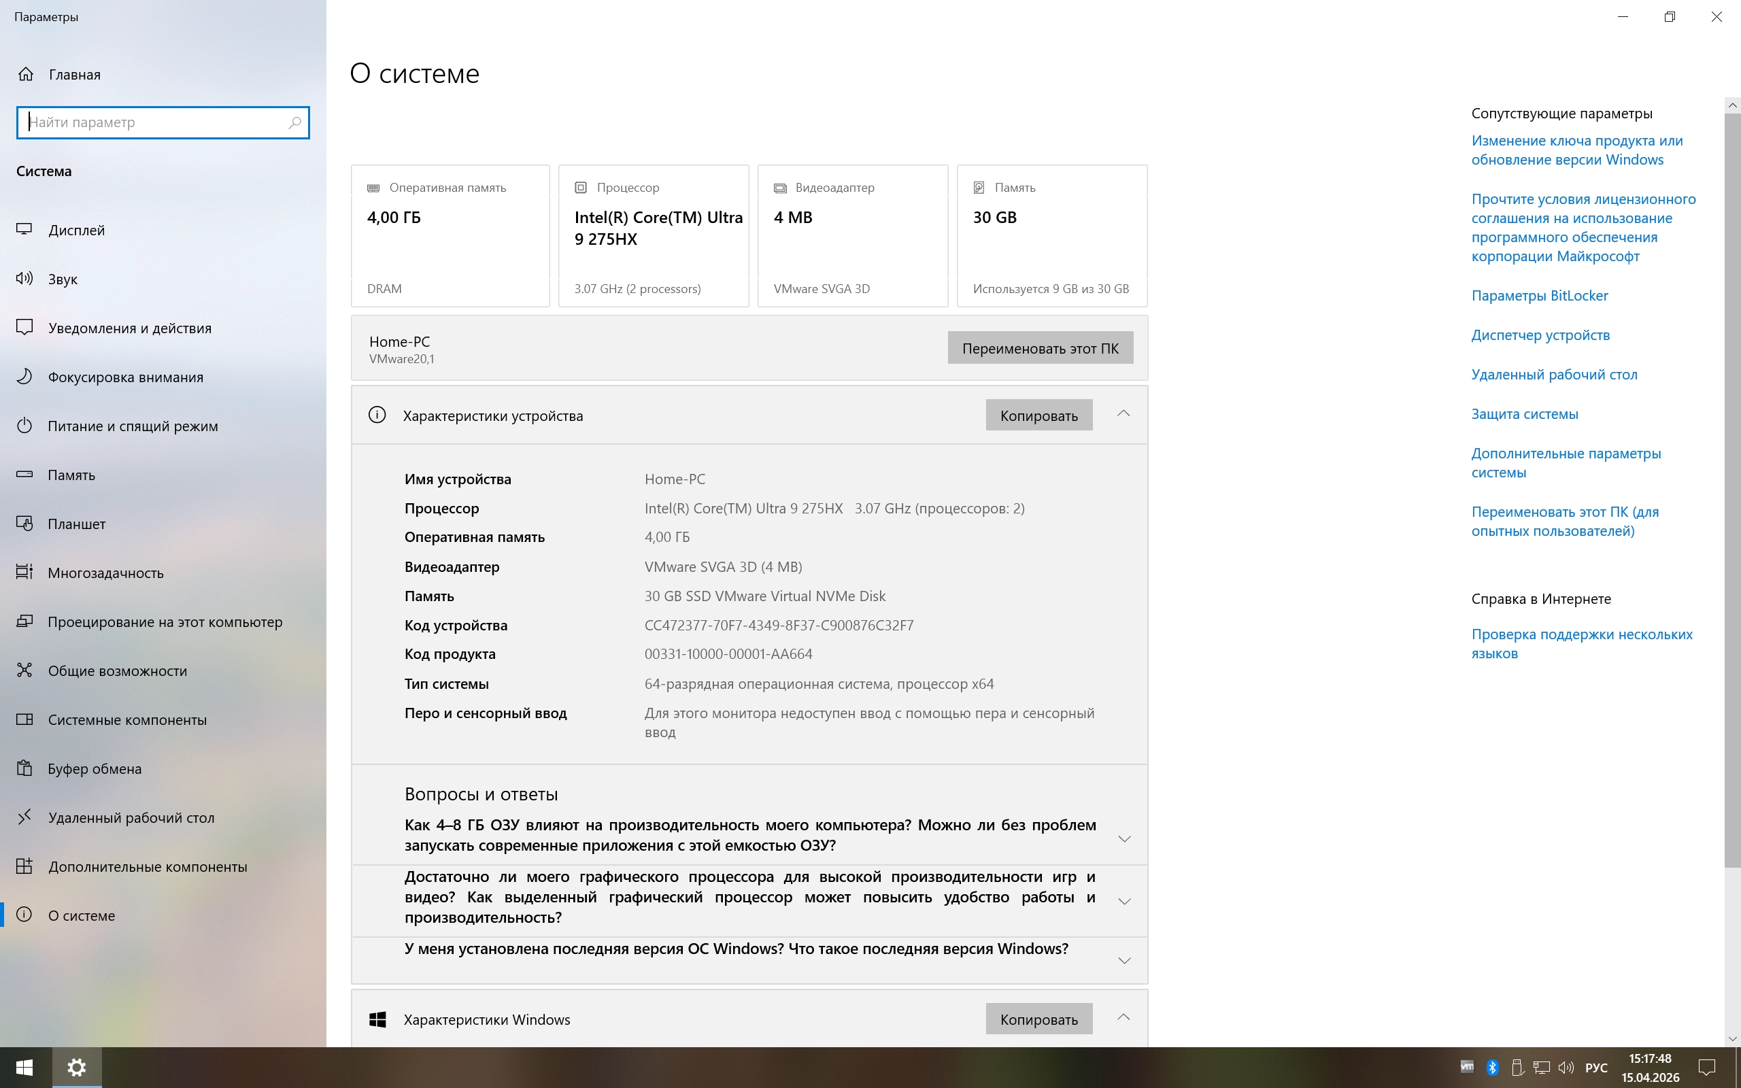
Task: Open the Память item in the sidebar
Action: [x=71, y=475]
